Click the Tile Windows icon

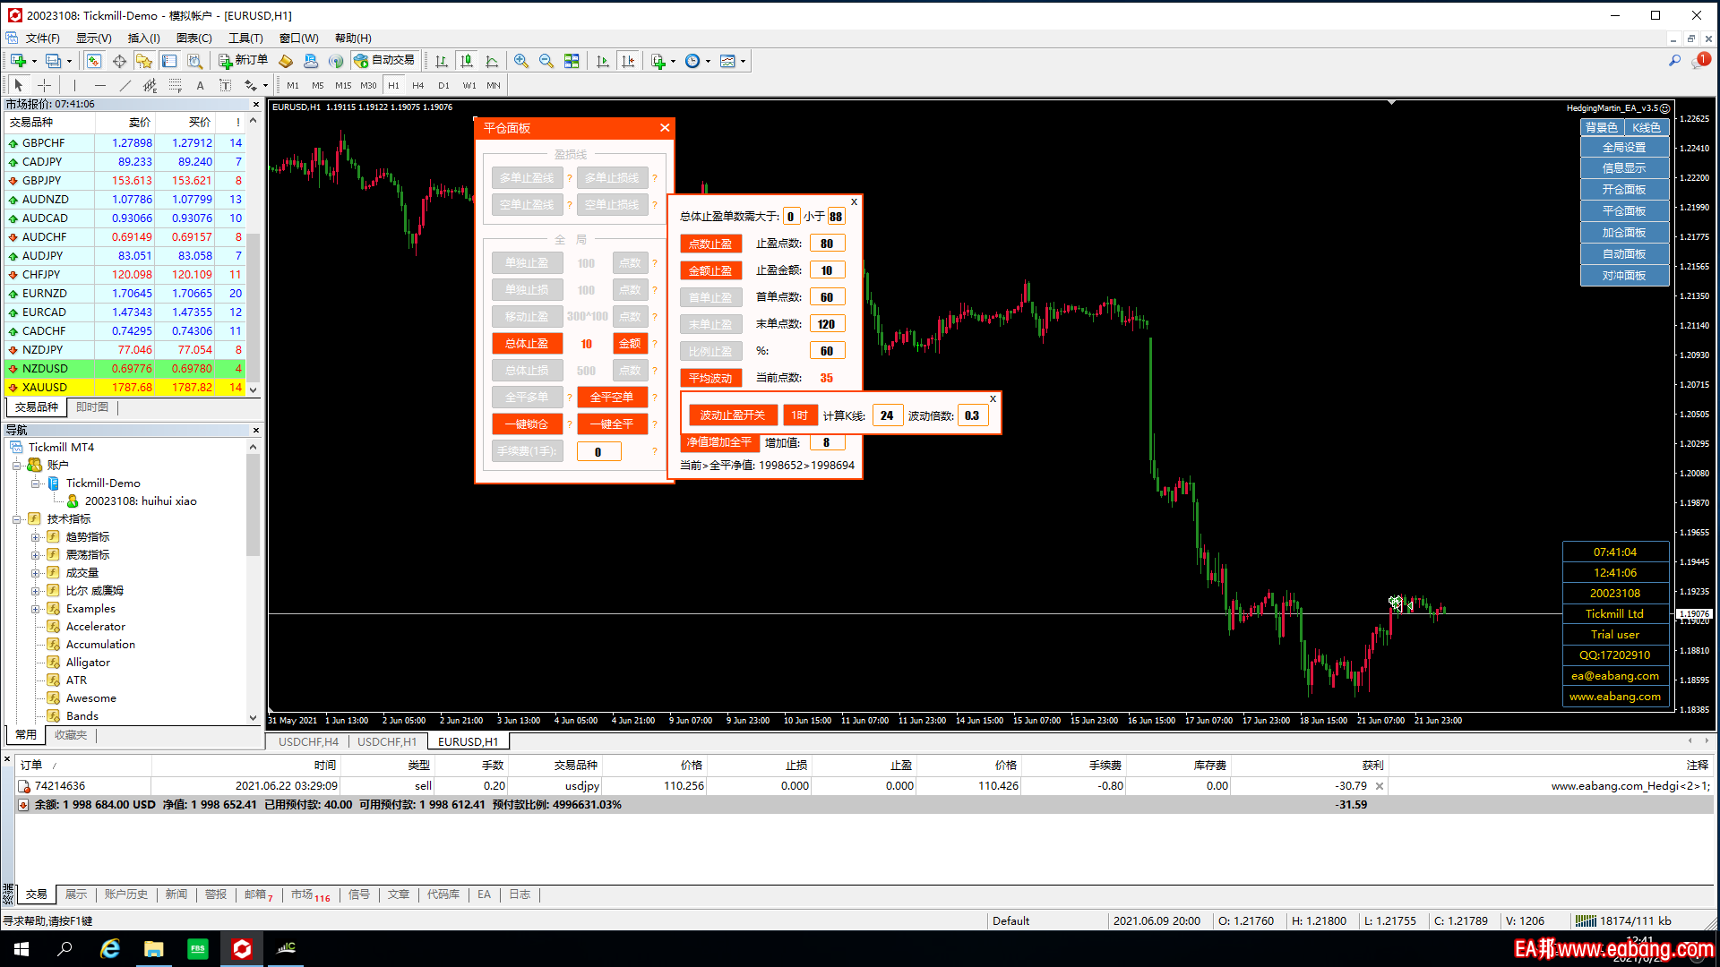pos(572,61)
